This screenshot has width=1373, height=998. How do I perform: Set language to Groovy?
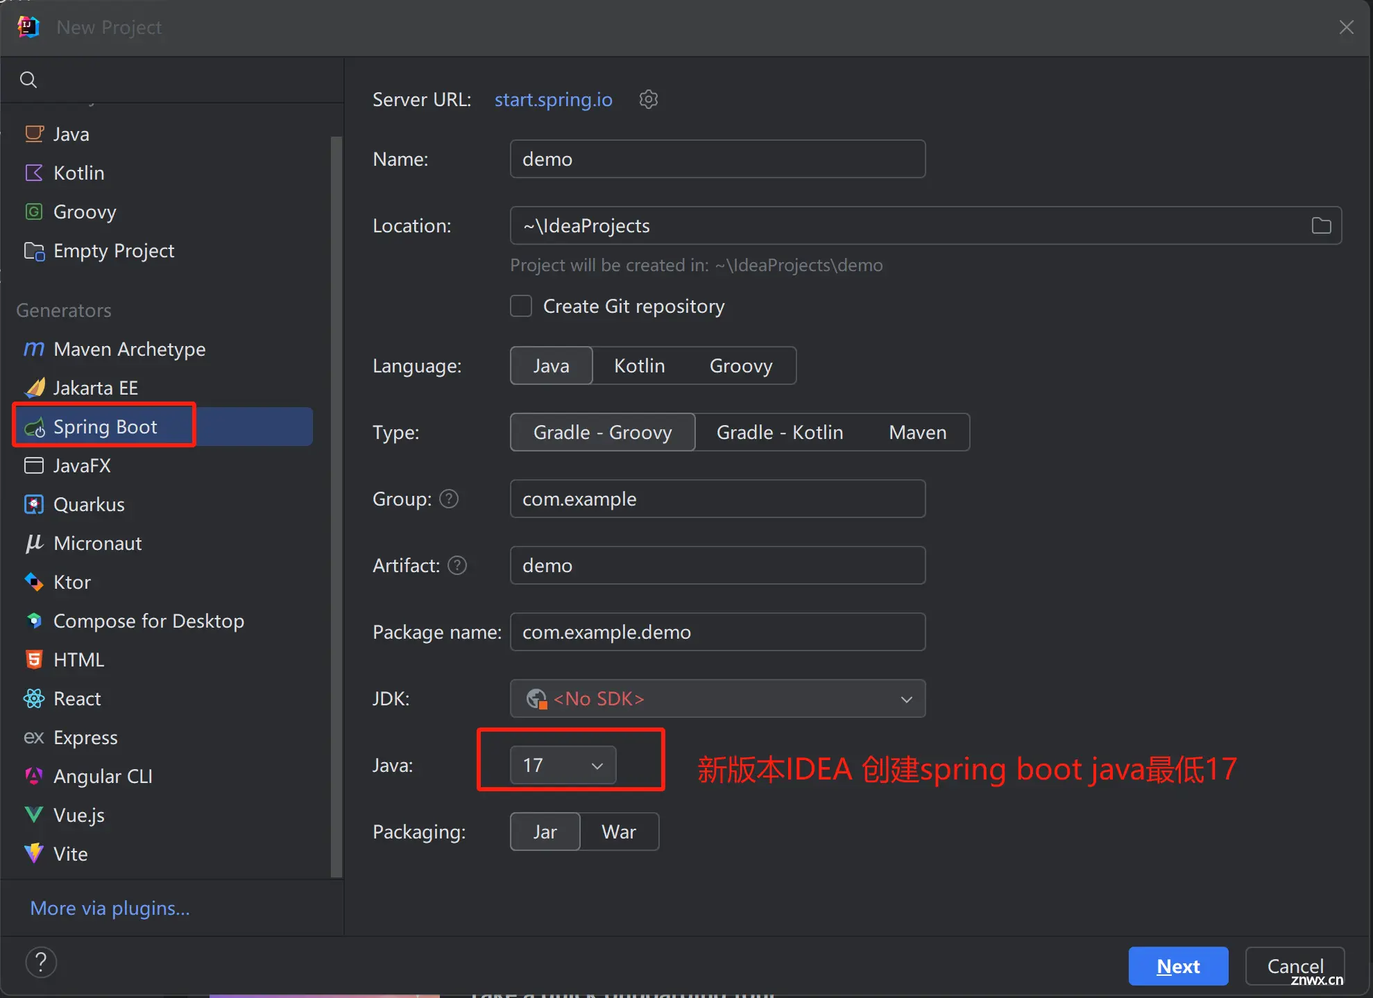(x=741, y=365)
